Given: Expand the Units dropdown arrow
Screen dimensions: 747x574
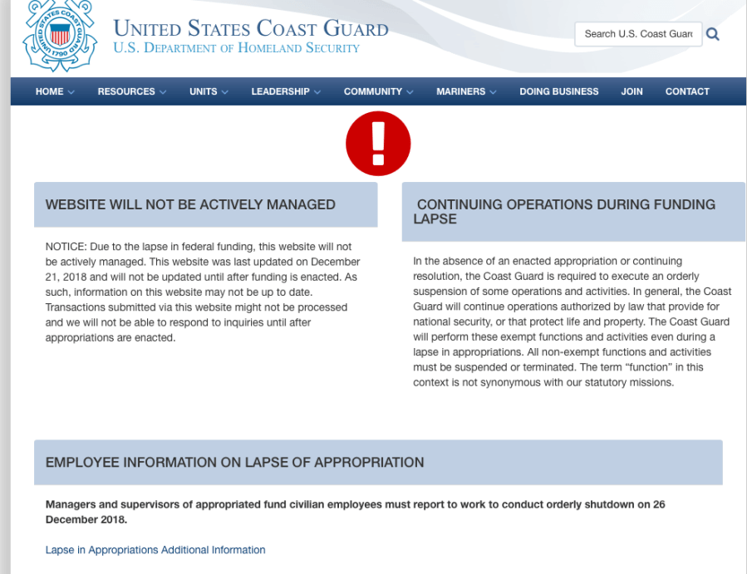Looking at the screenshot, I should click(224, 92).
